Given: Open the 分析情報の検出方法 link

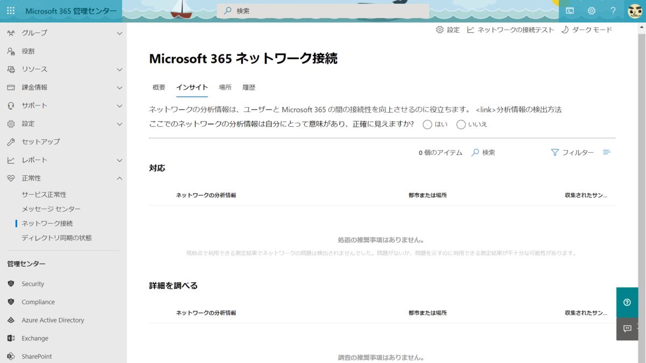Looking at the screenshot, I should [529, 110].
